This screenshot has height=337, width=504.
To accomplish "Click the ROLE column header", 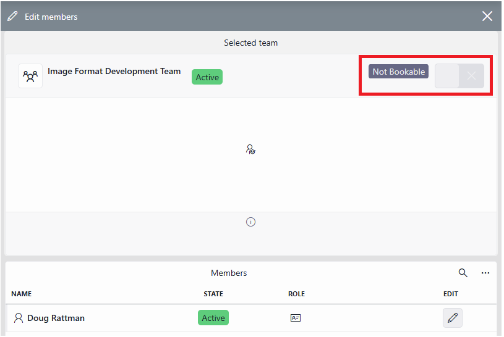I will tap(296, 294).
